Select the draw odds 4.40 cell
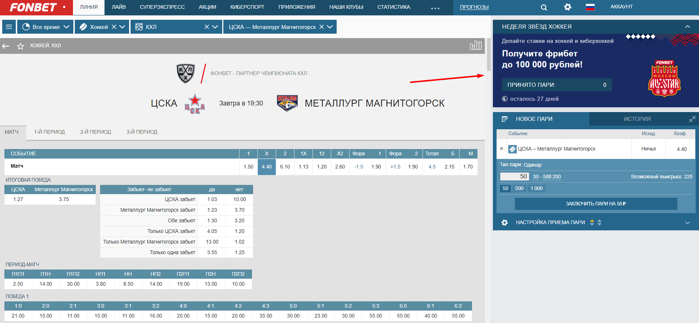The height and width of the screenshot is (323, 699). [267, 167]
